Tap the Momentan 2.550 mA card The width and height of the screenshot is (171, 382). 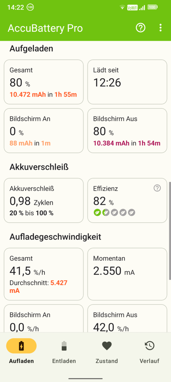[127, 274]
